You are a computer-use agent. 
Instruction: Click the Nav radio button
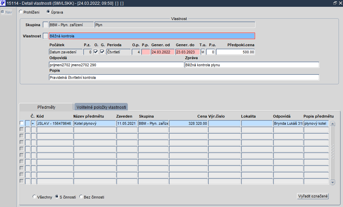click(x=3, y=12)
